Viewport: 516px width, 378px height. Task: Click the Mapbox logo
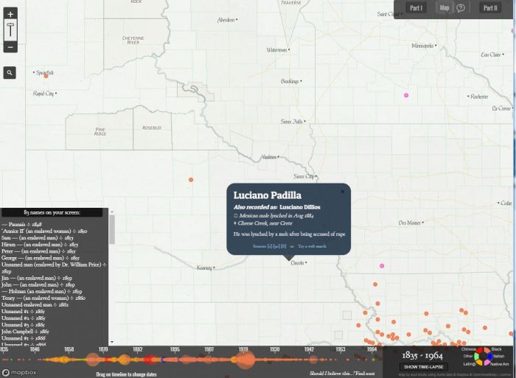pyautogui.click(x=19, y=372)
